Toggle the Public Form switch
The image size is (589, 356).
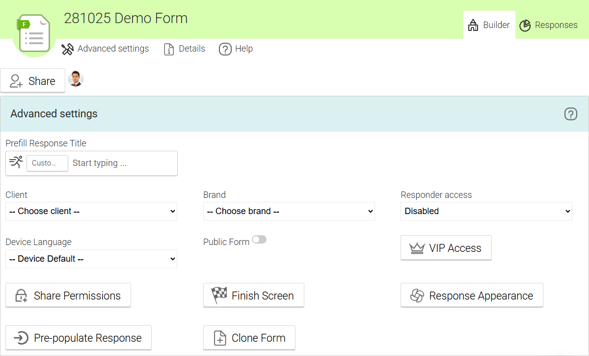tap(259, 240)
